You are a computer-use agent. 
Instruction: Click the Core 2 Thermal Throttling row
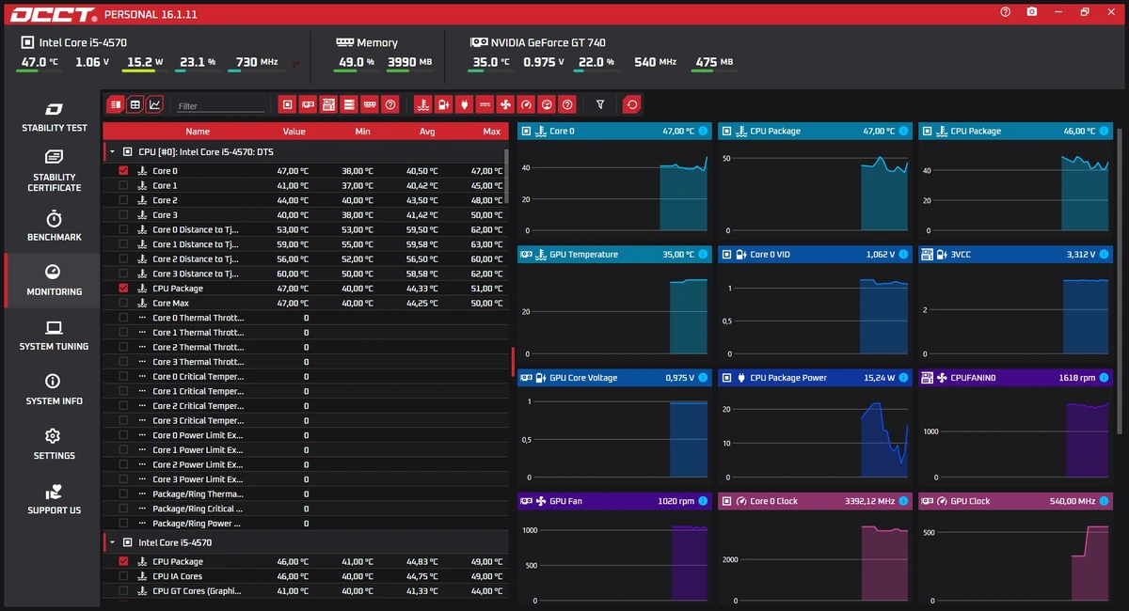[305, 347]
